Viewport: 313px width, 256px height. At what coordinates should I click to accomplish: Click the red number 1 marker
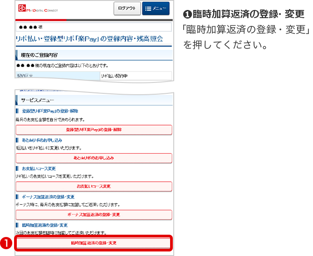(6, 243)
